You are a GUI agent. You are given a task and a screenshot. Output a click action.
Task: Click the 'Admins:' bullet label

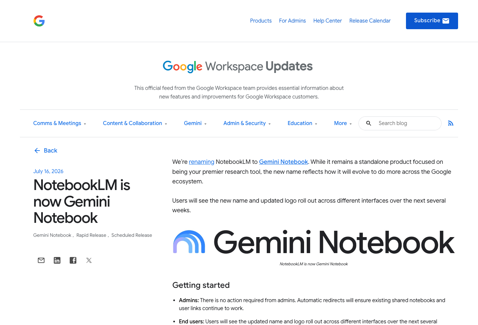coord(189,300)
